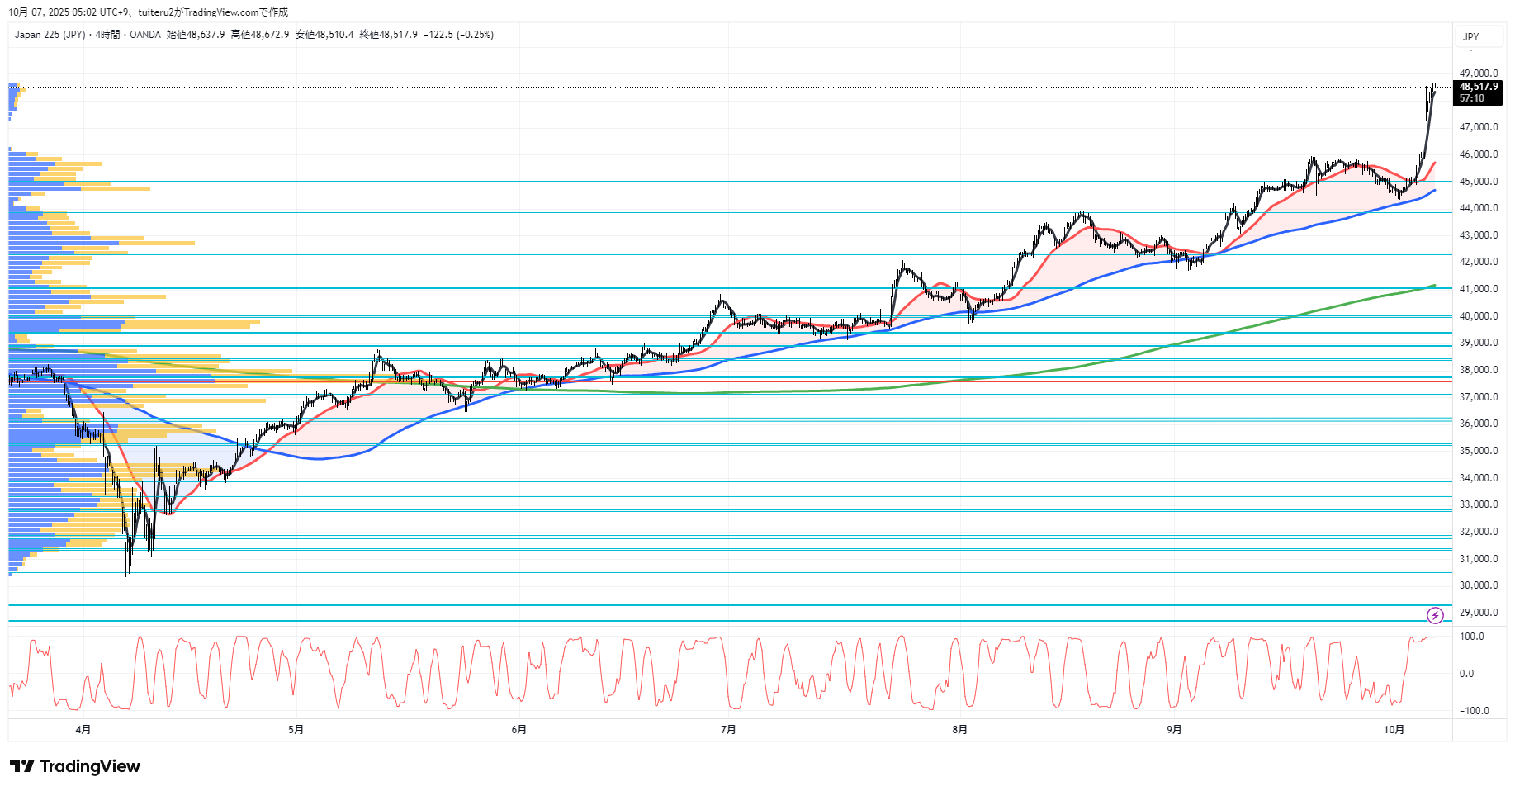Click the 100.0 oscillator scale label
The width and height of the screenshot is (1515, 791).
tap(1471, 637)
